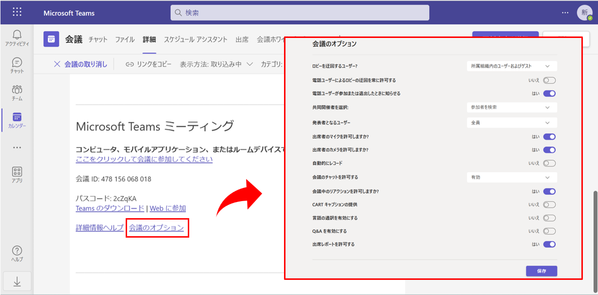Toggle language interpretation switch
The width and height of the screenshot is (598, 295).
tap(549, 218)
